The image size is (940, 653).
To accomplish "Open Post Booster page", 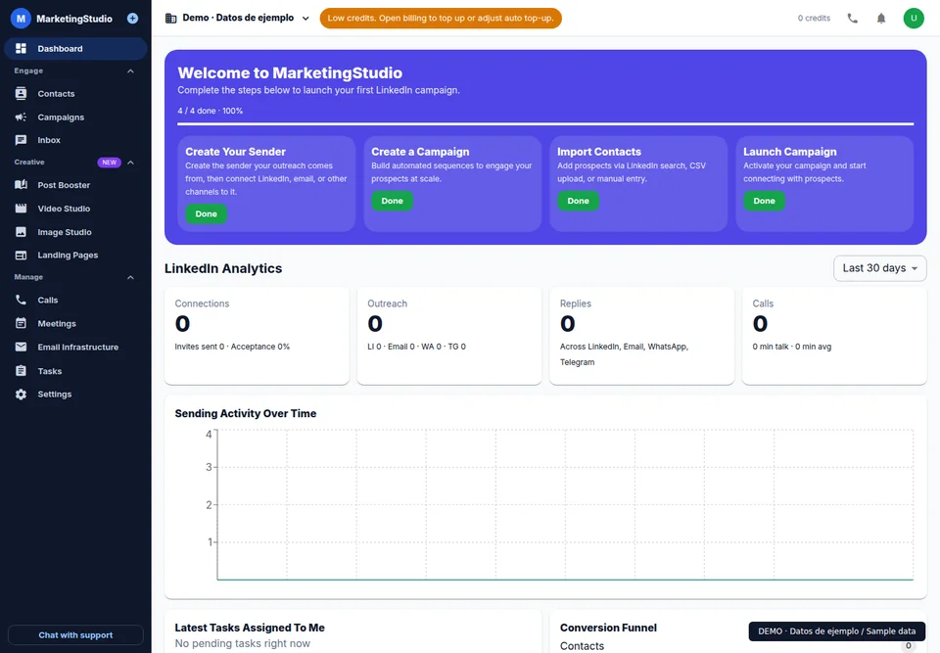I will coord(75,185).
